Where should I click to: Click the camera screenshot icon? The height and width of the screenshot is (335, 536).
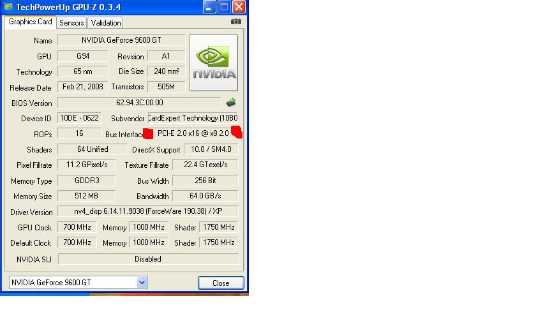236,22
